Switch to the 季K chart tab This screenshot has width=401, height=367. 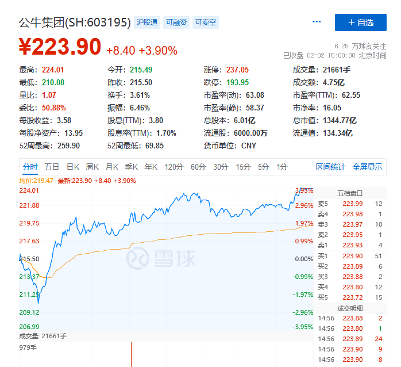click(131, 167)
